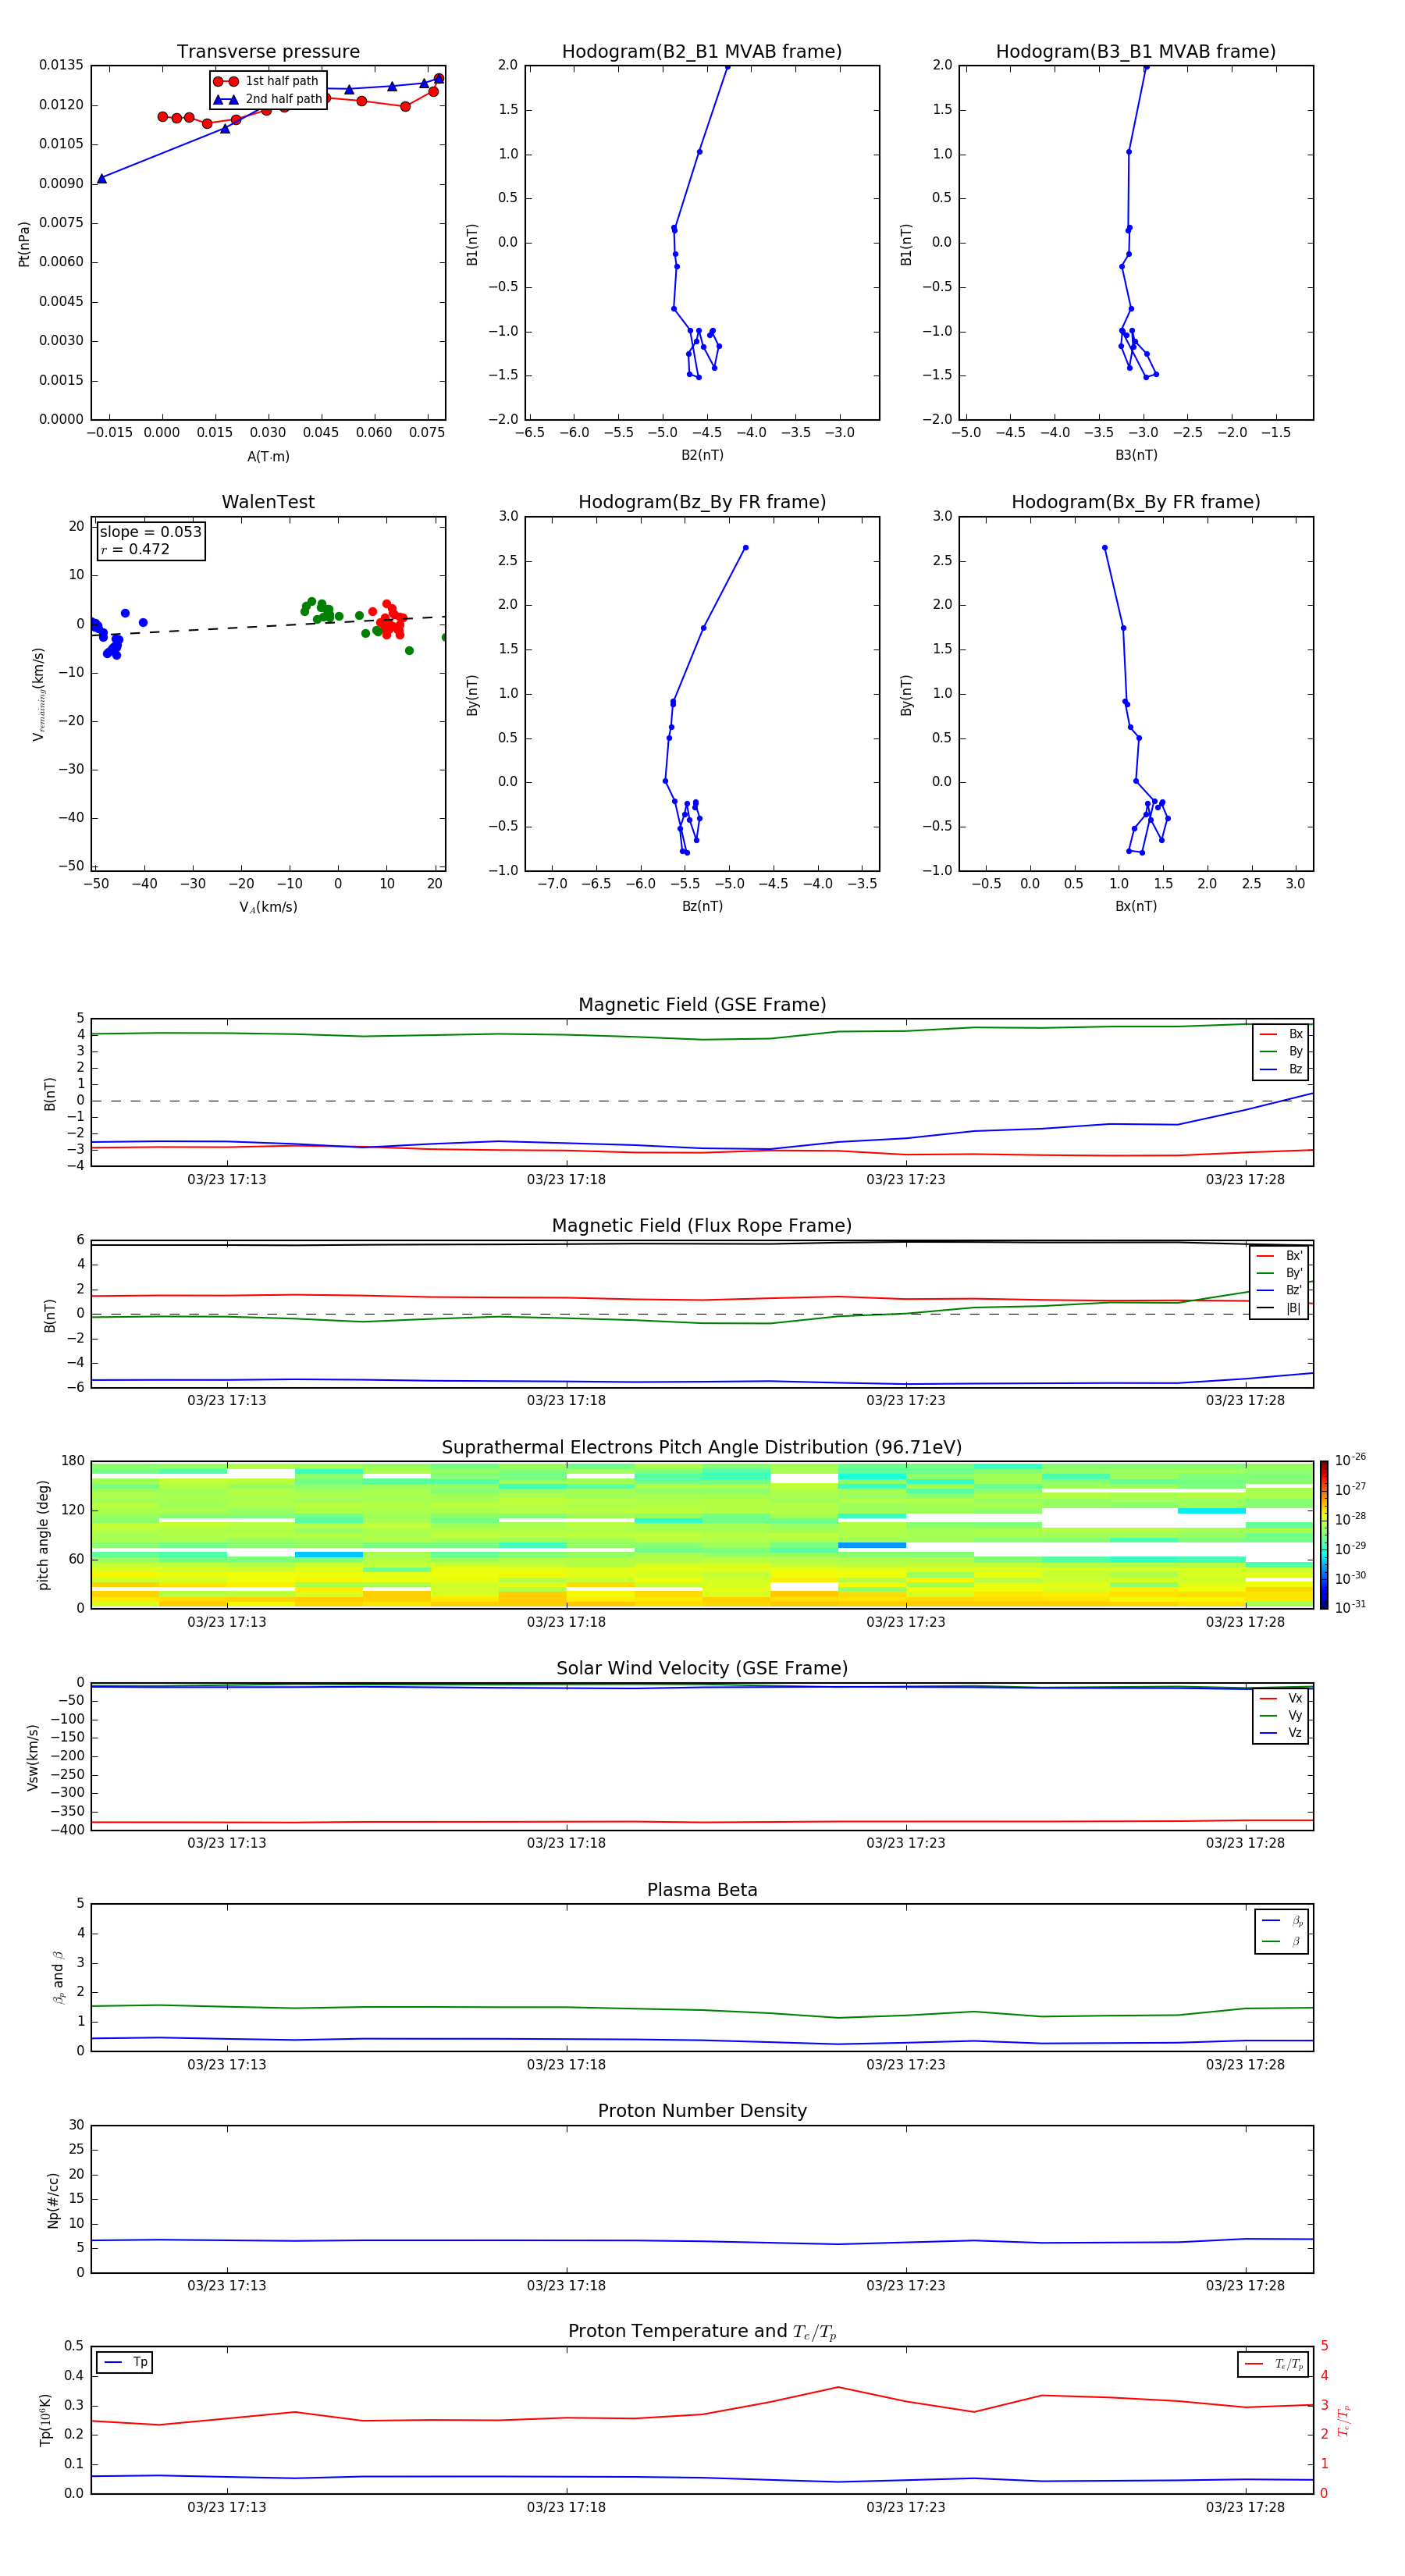
Task: Select the Tp legend entry
Action: (x=125, y=2362)
